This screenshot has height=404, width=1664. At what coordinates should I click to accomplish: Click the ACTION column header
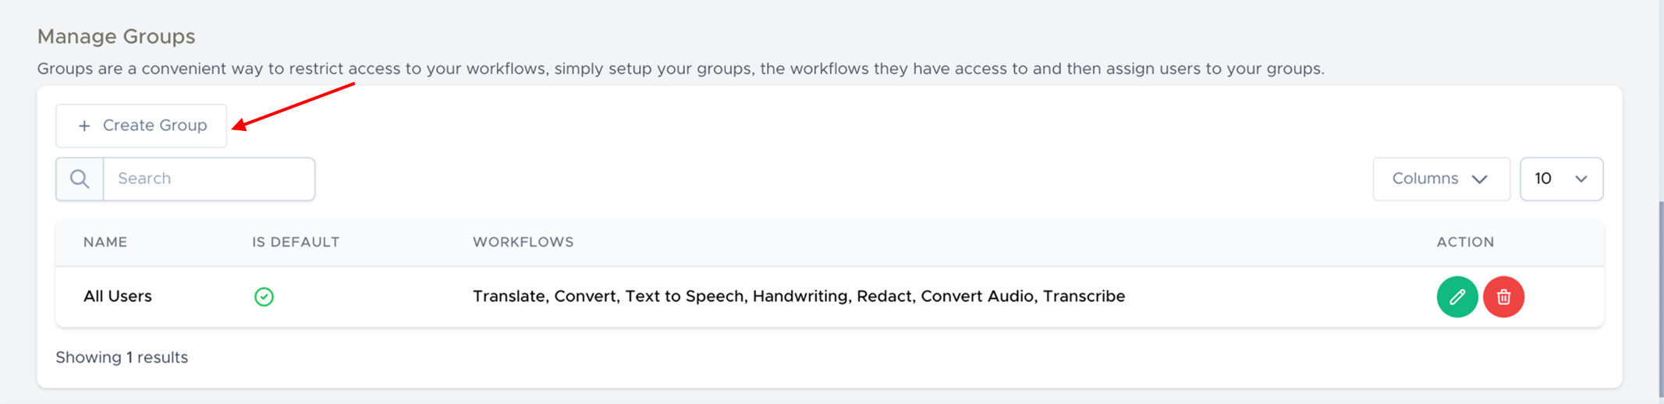(x=1465, y=242)
